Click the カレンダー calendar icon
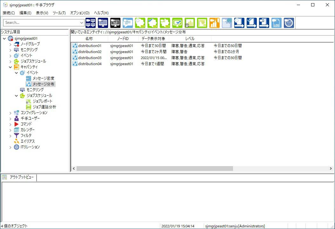 pyautogui.click(x=17, y=130)
